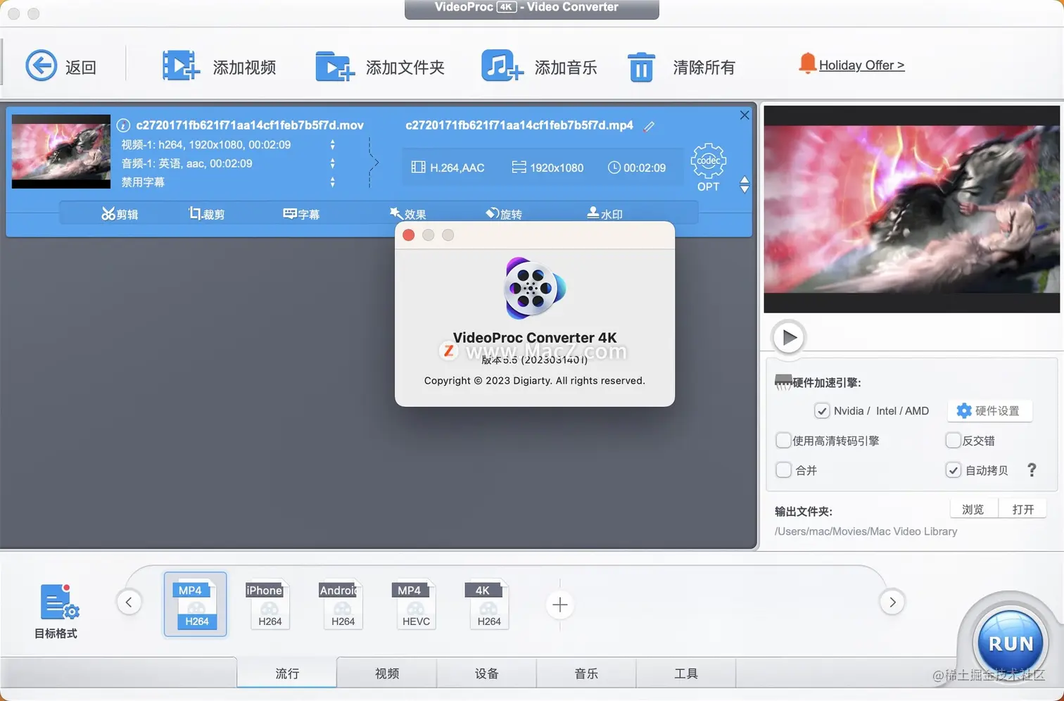The image size is (1064, 701).
Task: Switch to the 音乐 (Music) tab
Action: (x=586, y=673)
